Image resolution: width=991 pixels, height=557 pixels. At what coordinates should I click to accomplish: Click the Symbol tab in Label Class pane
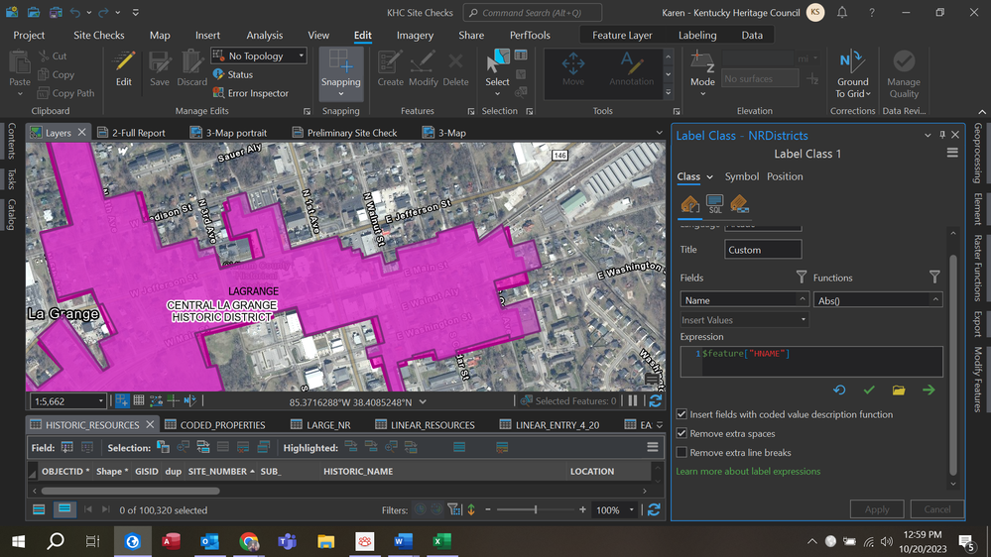pos(741,176)
